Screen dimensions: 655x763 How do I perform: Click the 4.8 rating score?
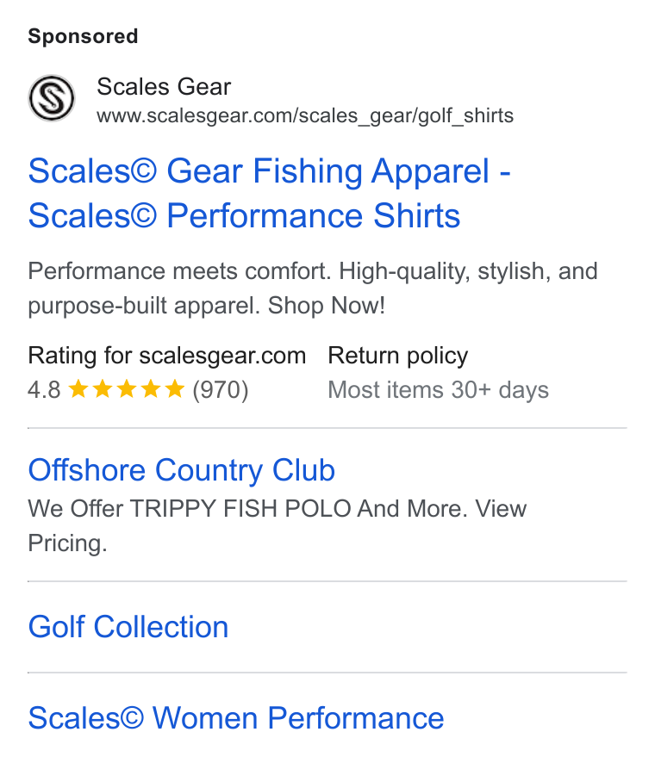pyautogui.click(x=44, y=390)
